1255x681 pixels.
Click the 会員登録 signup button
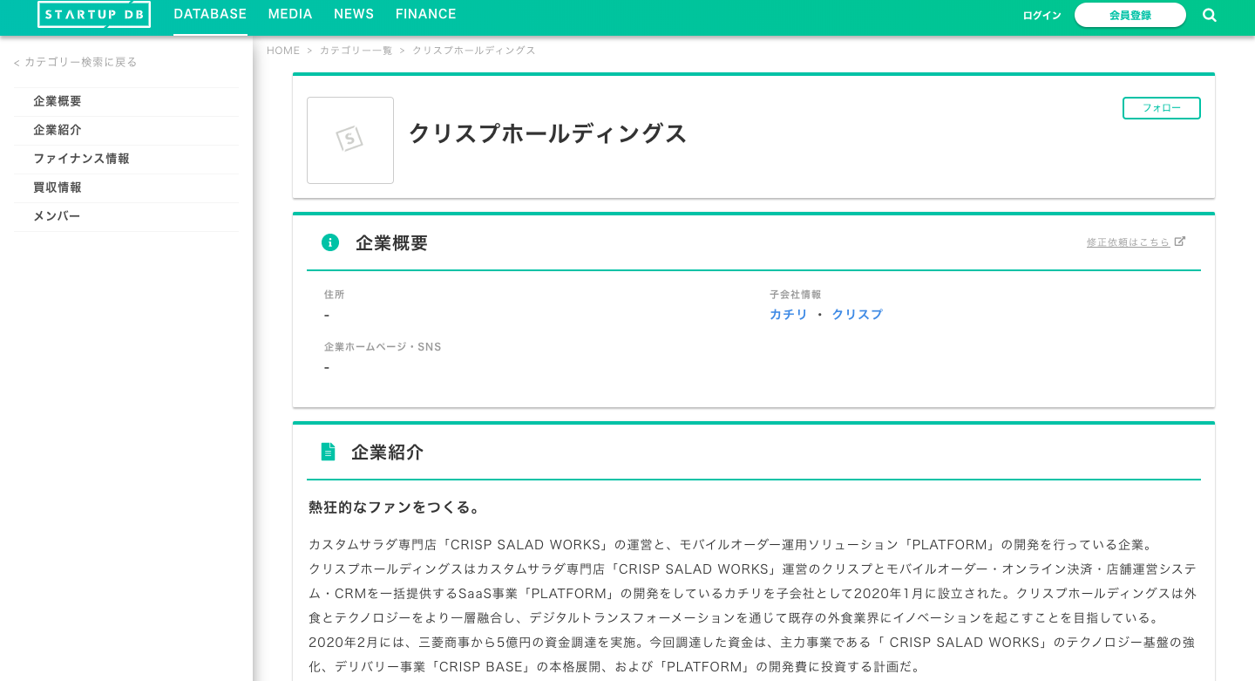[x=1129, y=15]
